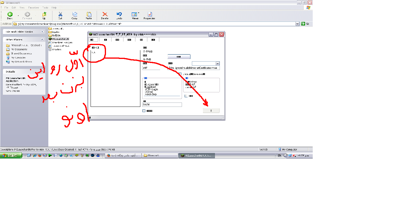Switch to Firefox window in taskbar
Viewport: 396px width, 223px height.
pos(123,156)
